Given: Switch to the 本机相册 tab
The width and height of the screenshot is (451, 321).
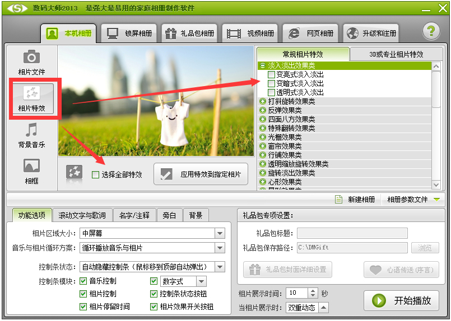Looking at the screenshot, I should click(68, 34).
